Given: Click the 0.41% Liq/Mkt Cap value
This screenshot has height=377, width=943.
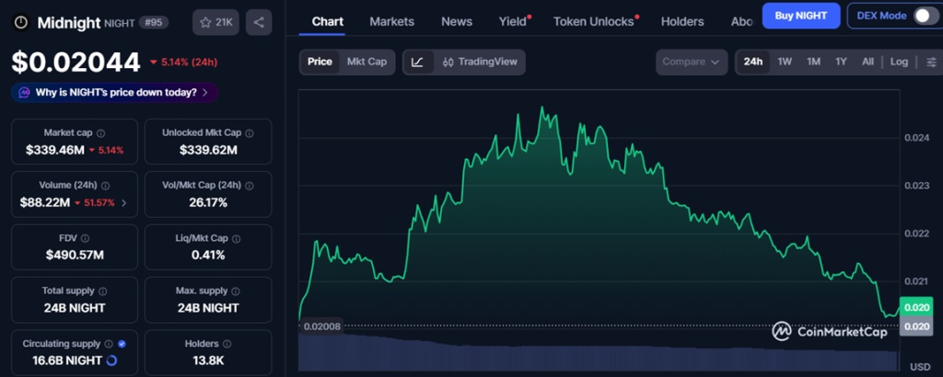Looking at the screenshot, I should (x=208, y=255).
